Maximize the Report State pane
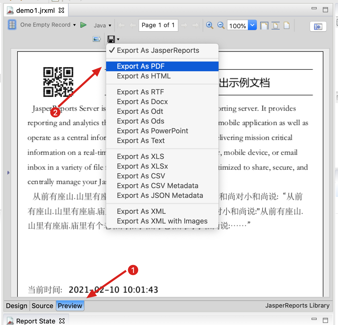338x325 pixels. [x=325, y=320]
